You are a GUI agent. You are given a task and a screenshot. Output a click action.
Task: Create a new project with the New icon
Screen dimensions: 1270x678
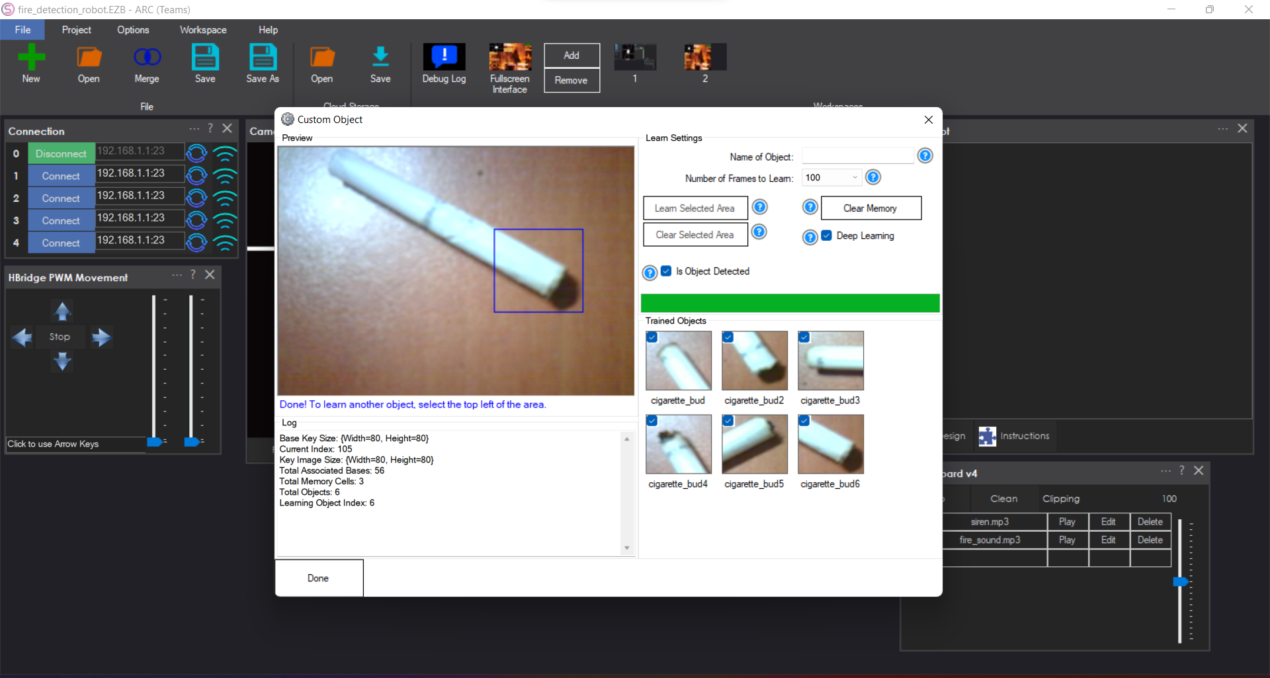pos(31,63)
